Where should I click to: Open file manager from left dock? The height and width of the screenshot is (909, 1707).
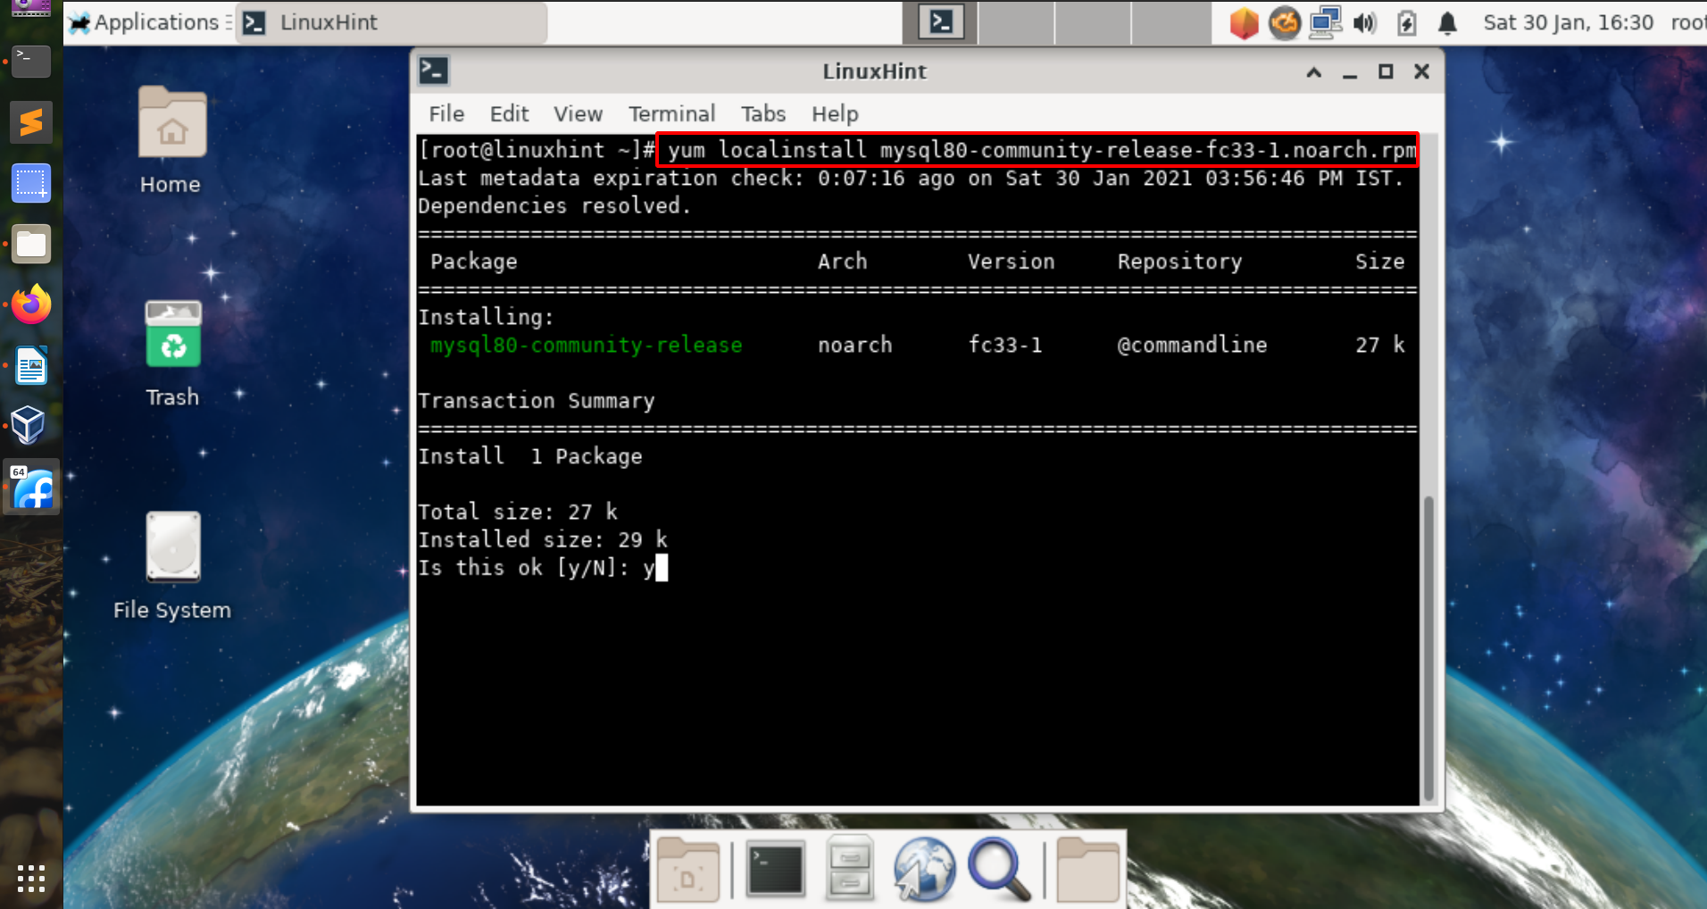[x=31, y=244]
